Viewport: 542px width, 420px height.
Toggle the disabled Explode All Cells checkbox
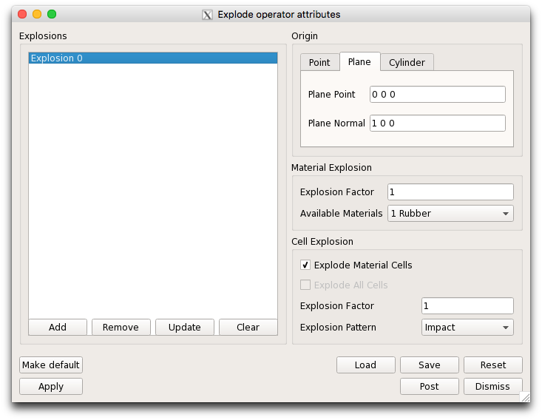pos(305,285)
